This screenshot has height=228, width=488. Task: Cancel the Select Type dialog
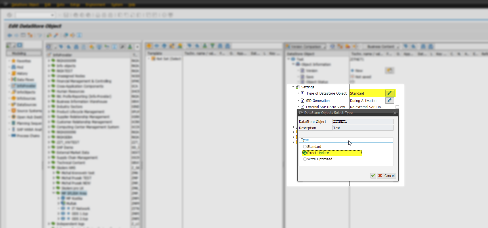pos(386,176)
